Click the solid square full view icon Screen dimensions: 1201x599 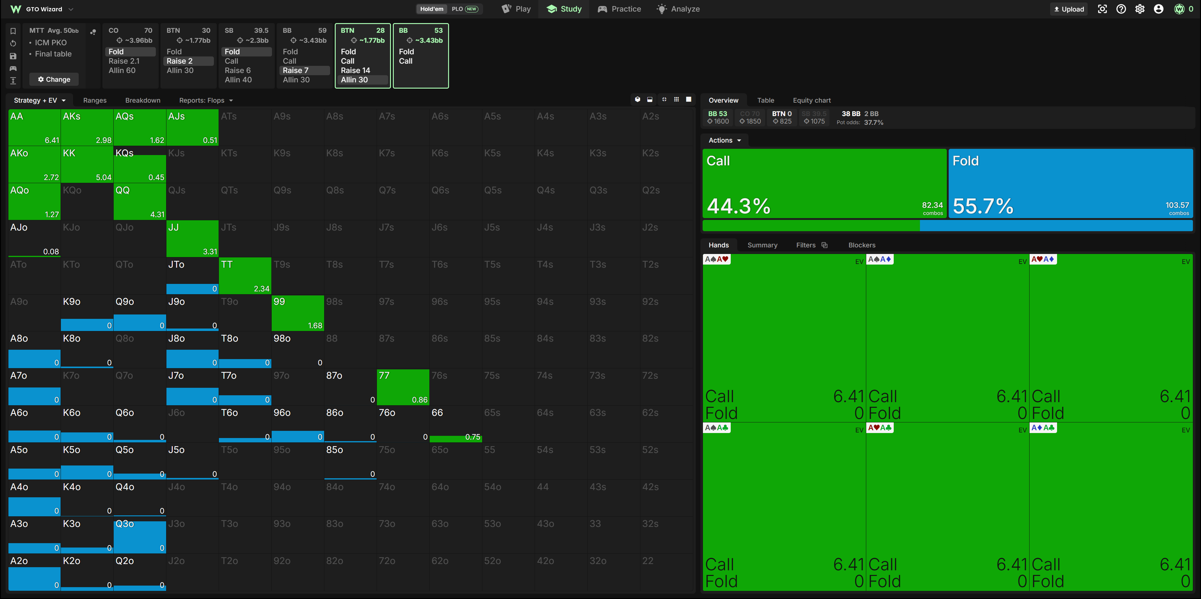689,99
